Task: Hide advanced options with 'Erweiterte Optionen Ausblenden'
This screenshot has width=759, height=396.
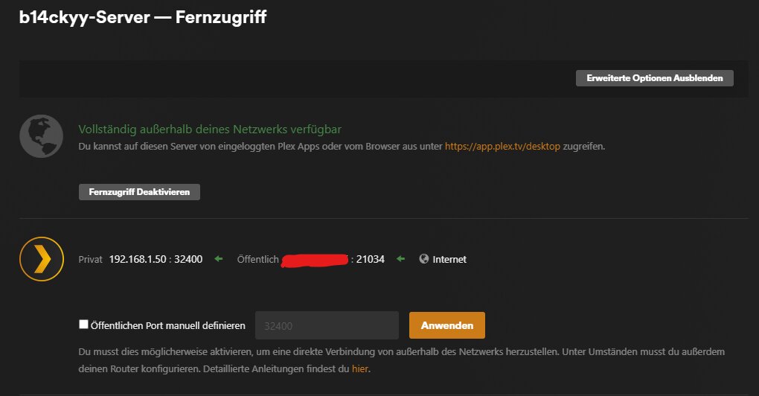Action: [654, 78]
